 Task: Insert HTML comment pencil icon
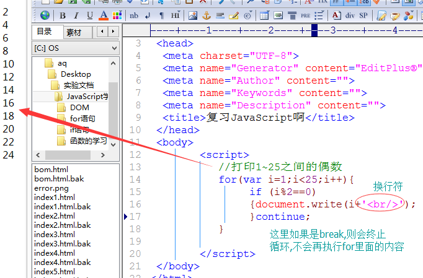click(234, 15)
